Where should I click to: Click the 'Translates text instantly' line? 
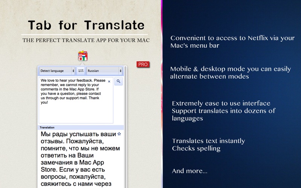tap(208, 141)
